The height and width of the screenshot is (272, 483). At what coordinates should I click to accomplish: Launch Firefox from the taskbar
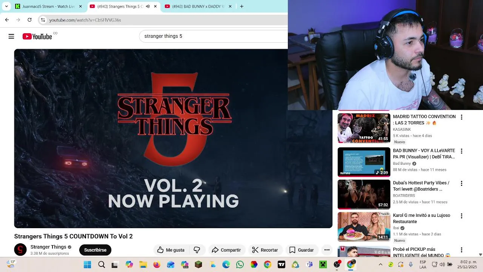point(157,264)
